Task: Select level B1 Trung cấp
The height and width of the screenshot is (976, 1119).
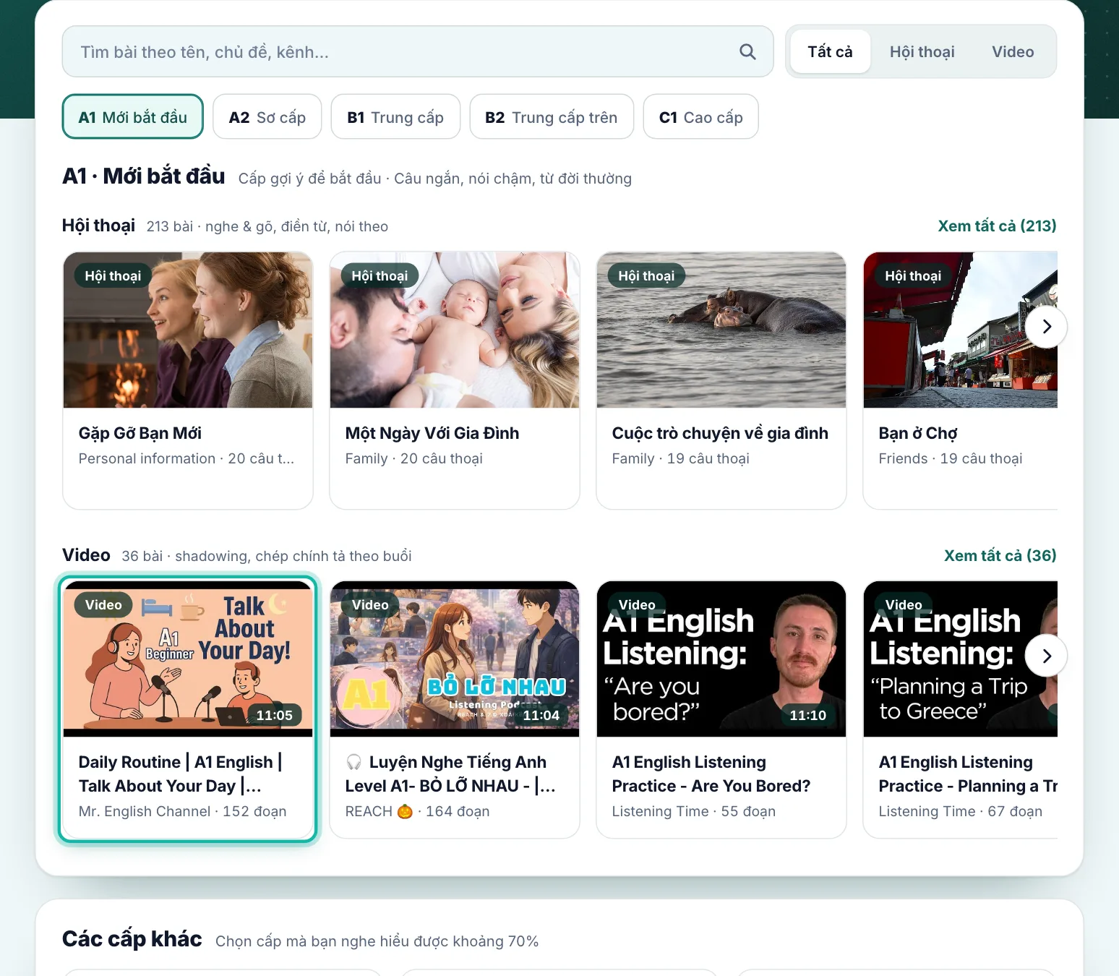Action: [x=395, y=117]
